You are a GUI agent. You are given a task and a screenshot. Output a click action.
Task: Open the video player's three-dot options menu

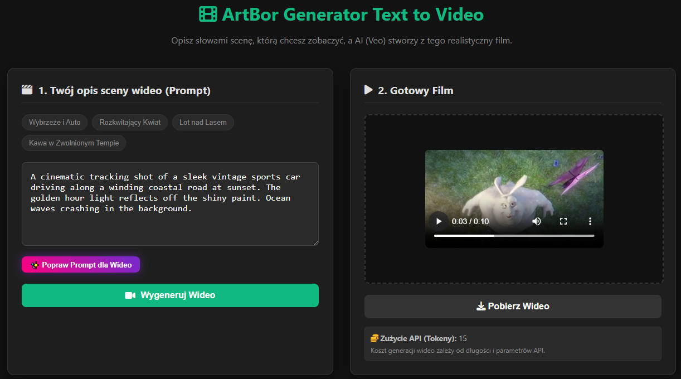coord(590,221)
